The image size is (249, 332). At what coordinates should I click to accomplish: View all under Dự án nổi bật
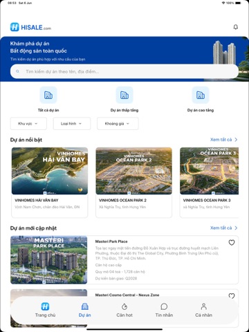223,140
